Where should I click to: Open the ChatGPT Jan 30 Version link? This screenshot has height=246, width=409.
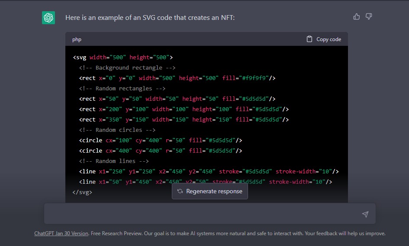click(x=61, y=233)
